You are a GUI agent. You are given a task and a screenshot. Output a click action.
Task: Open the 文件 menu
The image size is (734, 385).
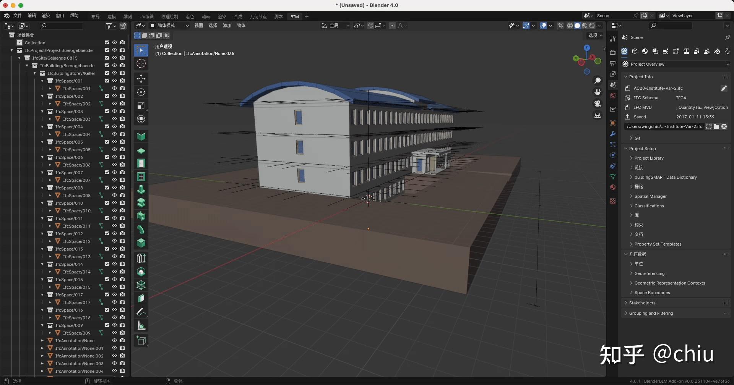(x=18, y=16)
